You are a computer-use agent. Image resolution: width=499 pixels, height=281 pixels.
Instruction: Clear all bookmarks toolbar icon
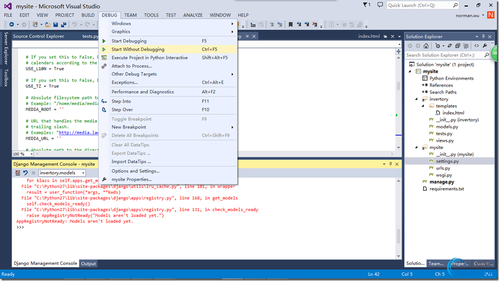click(314, 25)
